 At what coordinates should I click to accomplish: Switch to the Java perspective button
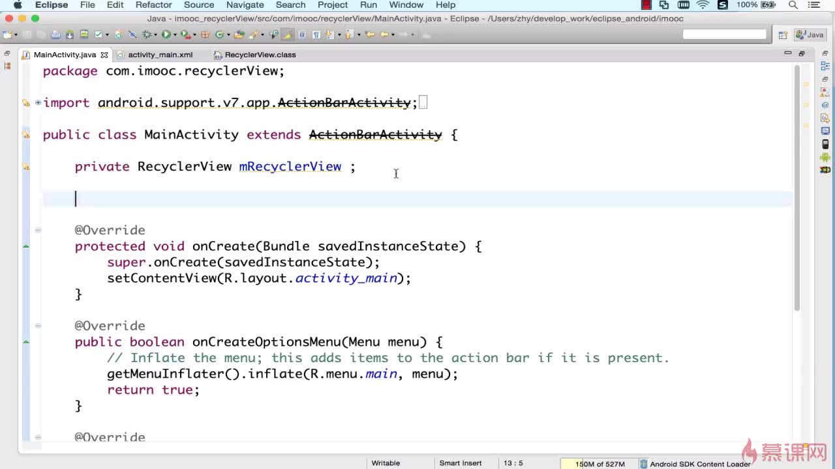810,35
